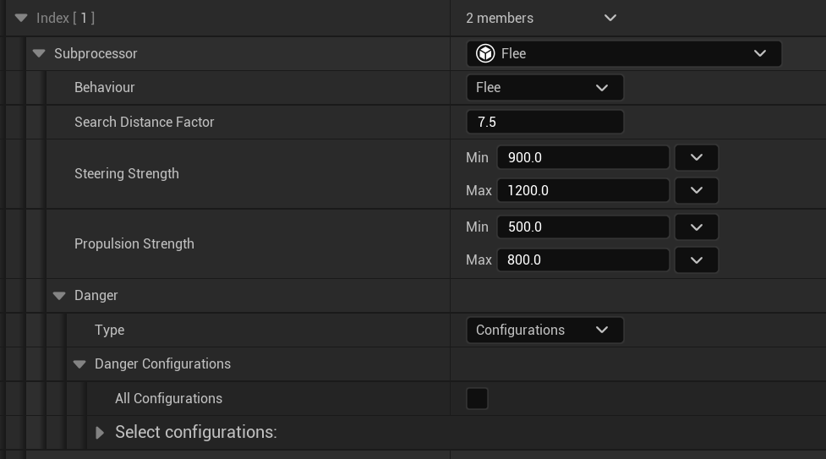826x459 pixels.
Task: Open the Behaviour dropdown
Action: coord(544,87)
